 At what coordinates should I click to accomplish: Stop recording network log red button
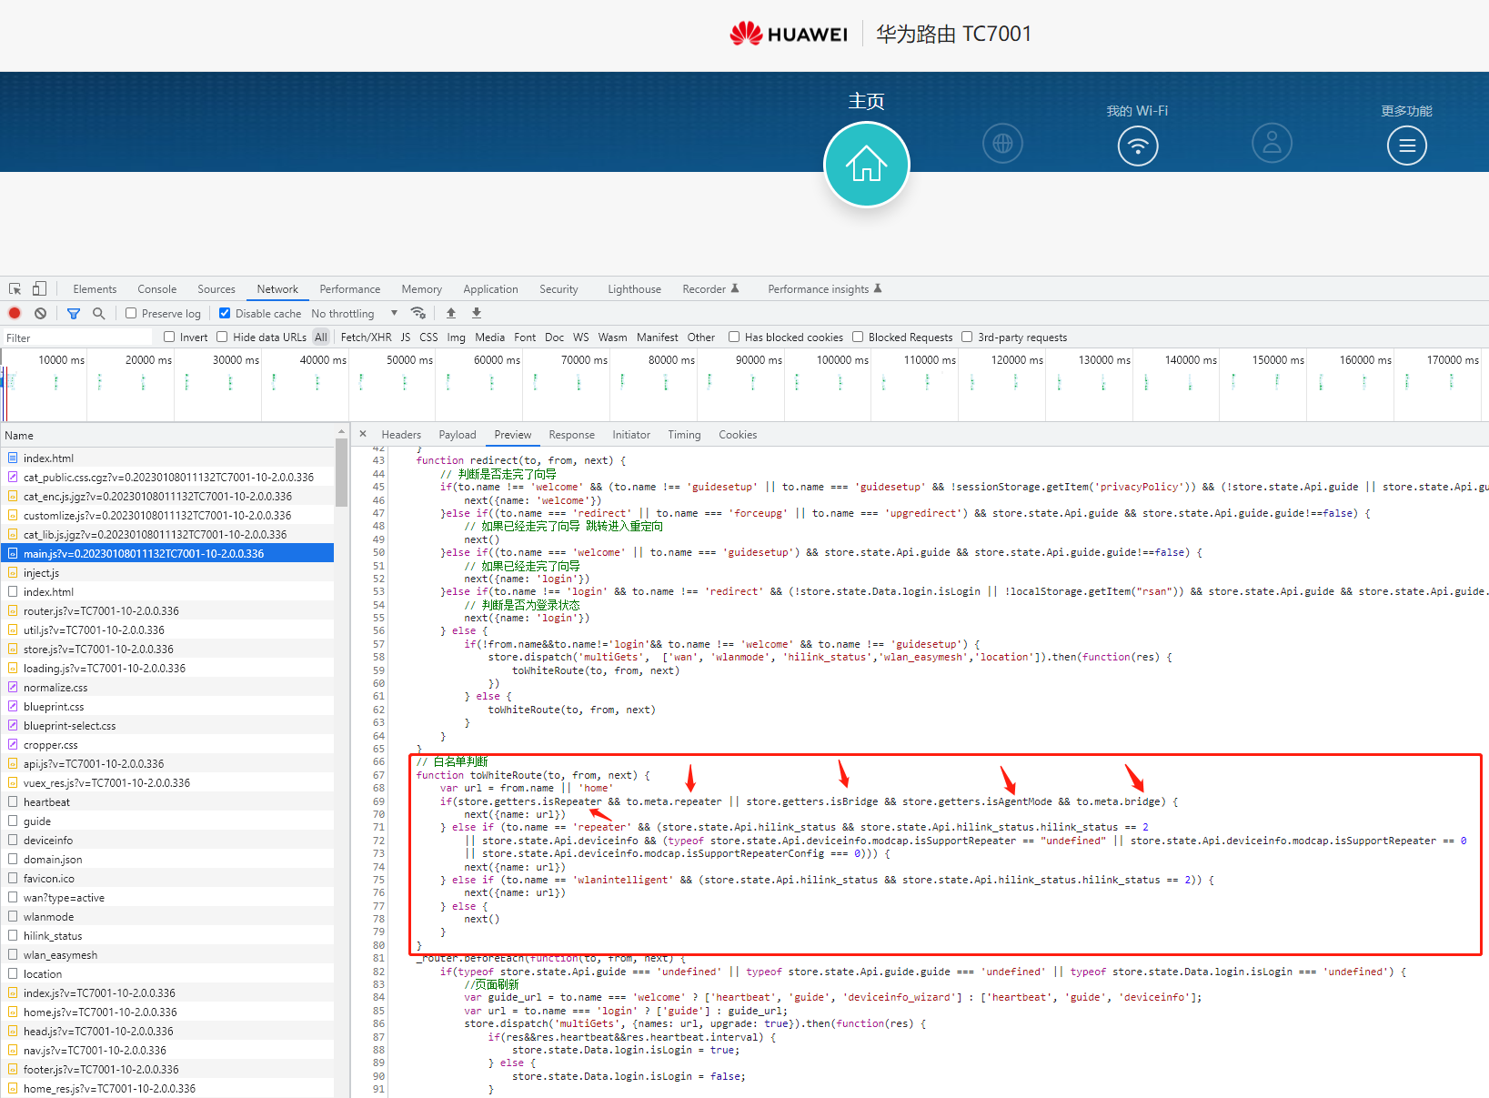15,313
